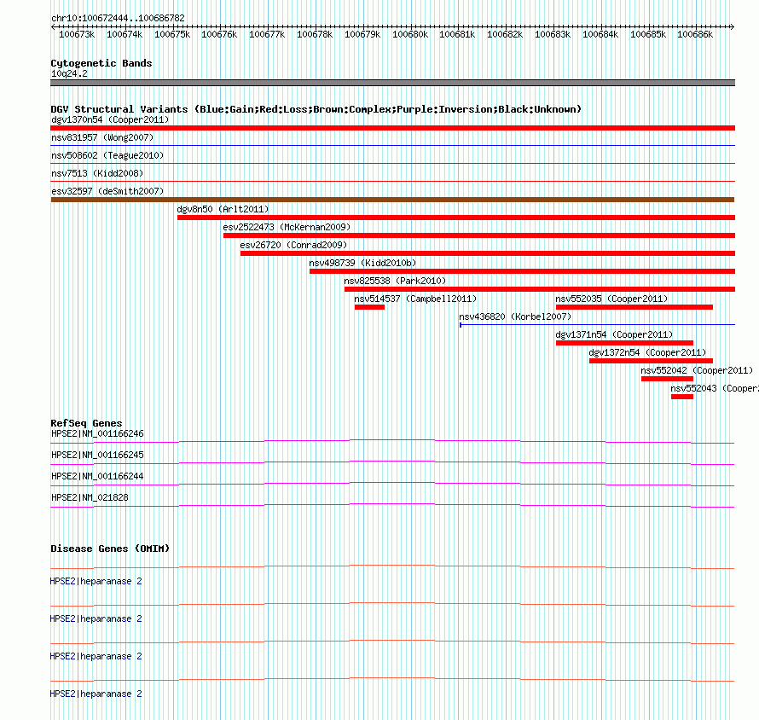Select the gray 10q24.2 cytogenetic band bar
Image resolution: width=759 pixels, height=720 pixels.
[x=392, y=83]
